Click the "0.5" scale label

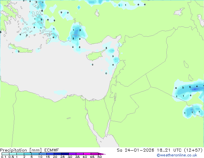click(x=11, y=157)
